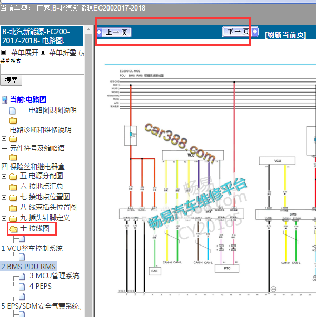This screenshot has height=317, width=316.
Task: Expand the 八 线束插头位置图 folder
Action: point(4,208)
